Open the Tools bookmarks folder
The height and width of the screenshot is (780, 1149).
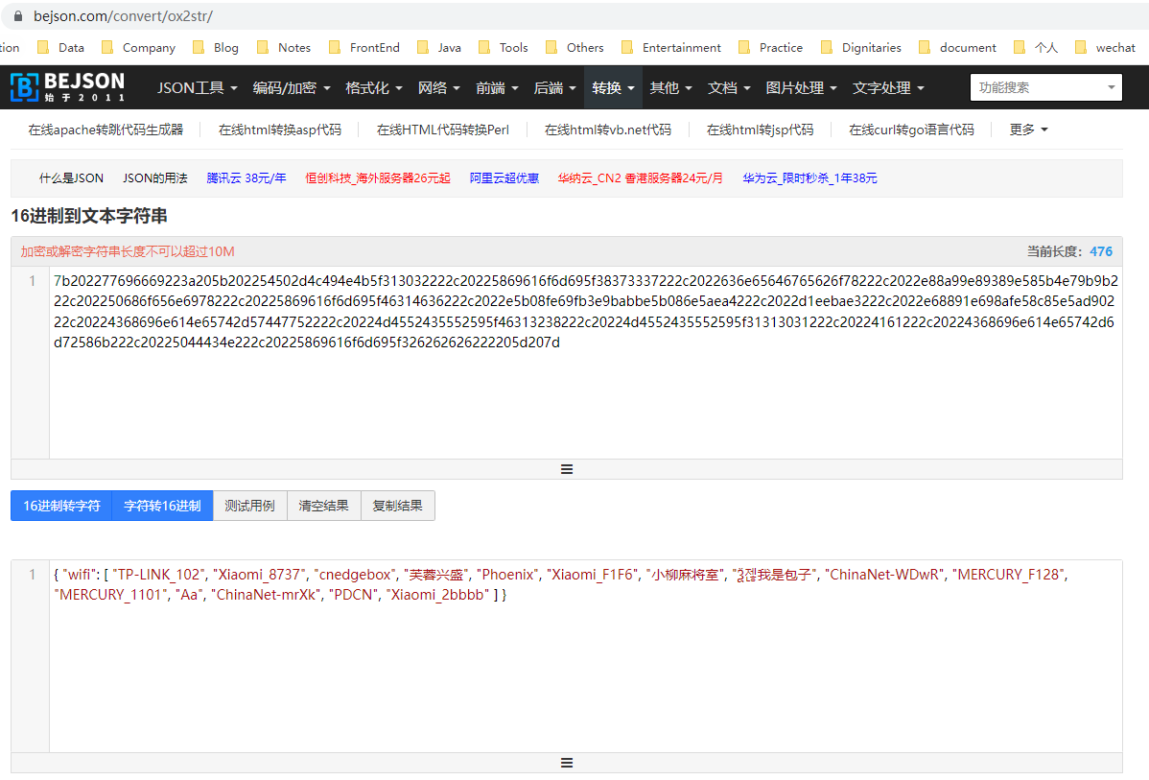(x=511, y=47)
